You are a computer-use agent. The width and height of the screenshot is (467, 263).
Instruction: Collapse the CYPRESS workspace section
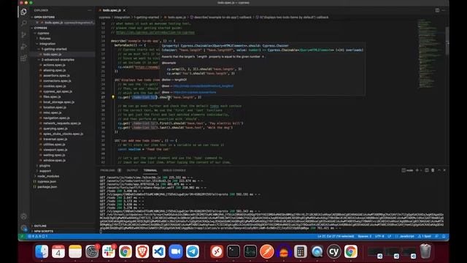(x=63, y=28)
